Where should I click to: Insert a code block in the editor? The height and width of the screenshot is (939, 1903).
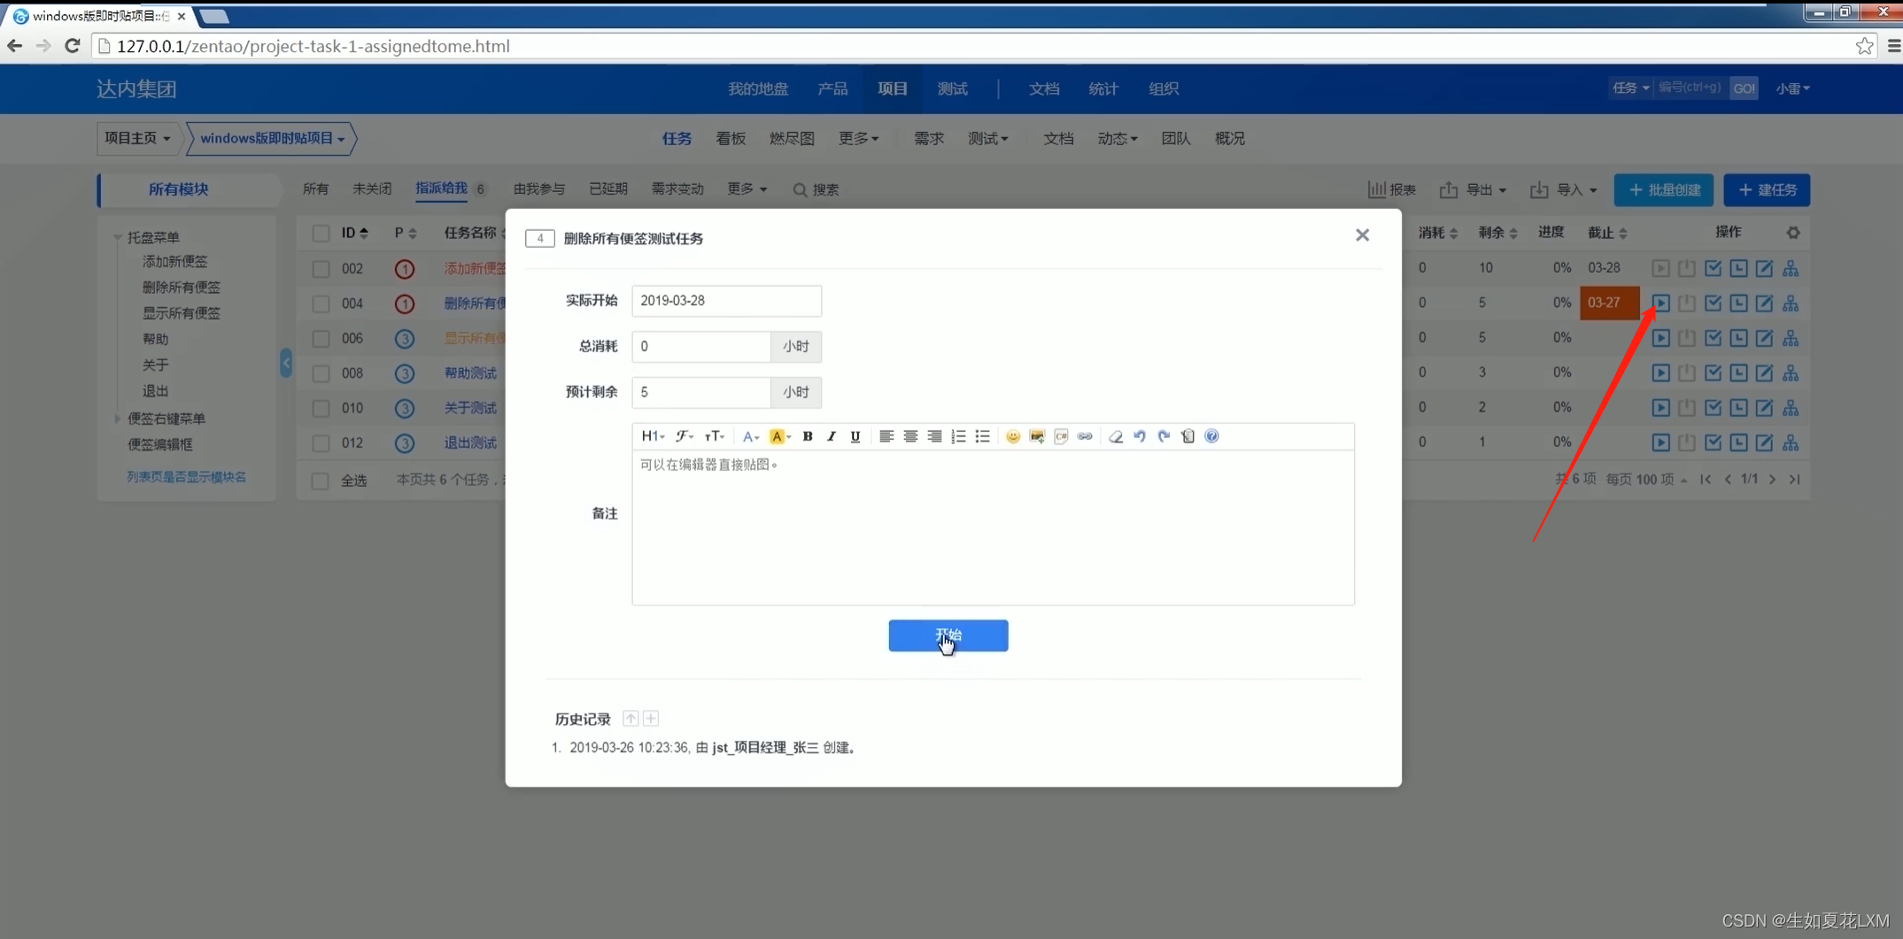click(x=1061, y=436)
